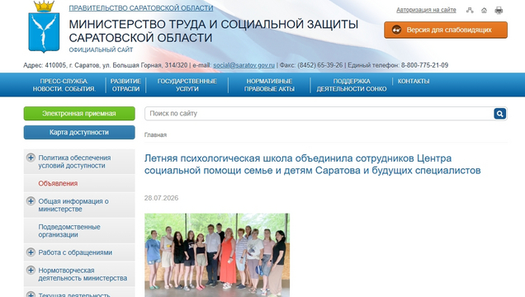Open Работа с обращениями link
This screenshot has height=297, width=525.
point(75,252)
